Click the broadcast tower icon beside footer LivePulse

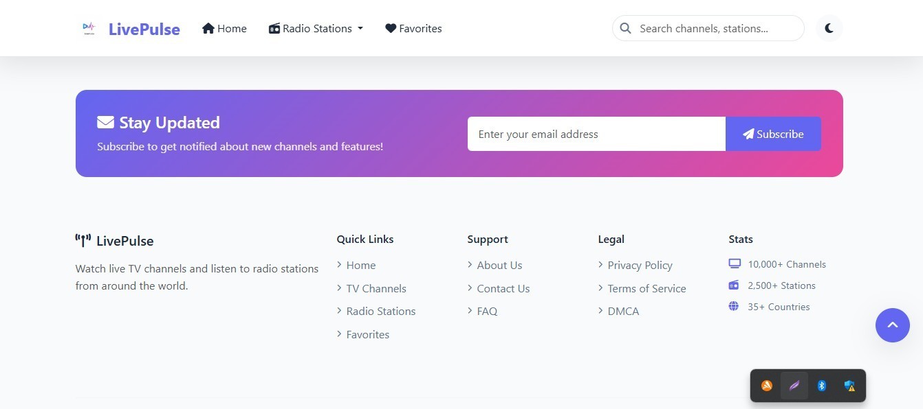pyautogui.click(x=83, y=241)
